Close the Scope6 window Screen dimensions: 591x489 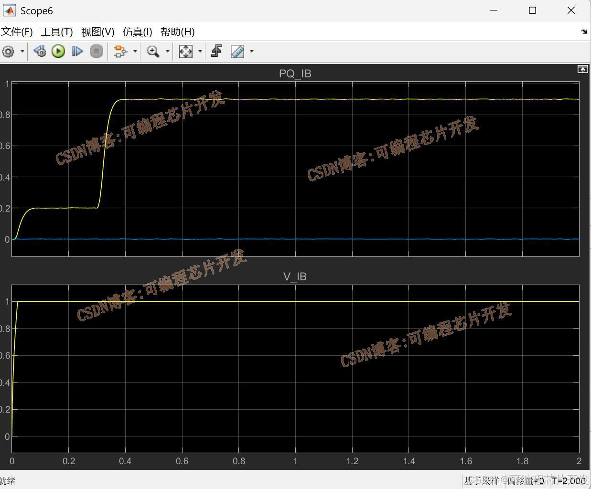pos(571,11)
